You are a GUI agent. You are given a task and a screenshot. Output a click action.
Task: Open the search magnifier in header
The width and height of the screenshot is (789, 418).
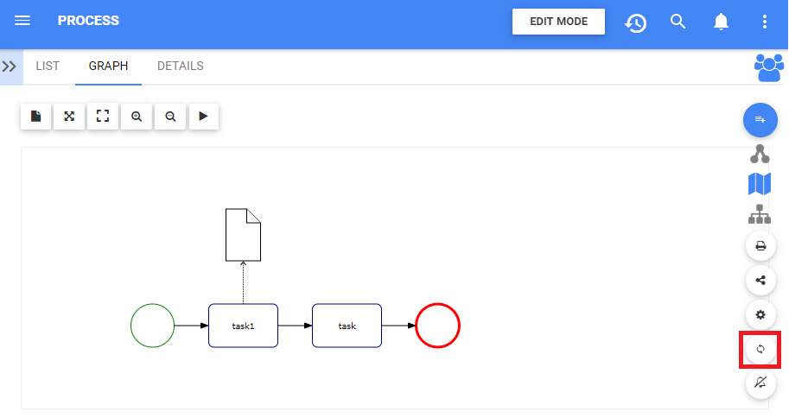click(x=678, y=22)
